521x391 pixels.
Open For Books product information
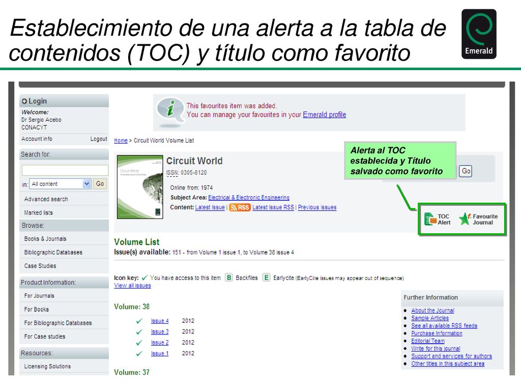coord(37,310)
